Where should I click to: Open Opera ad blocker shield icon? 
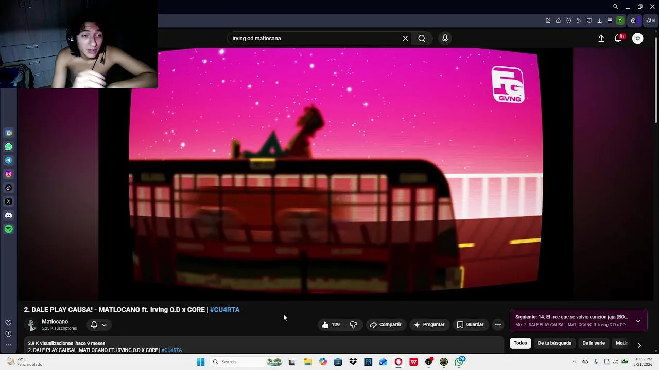coord(569,21)
